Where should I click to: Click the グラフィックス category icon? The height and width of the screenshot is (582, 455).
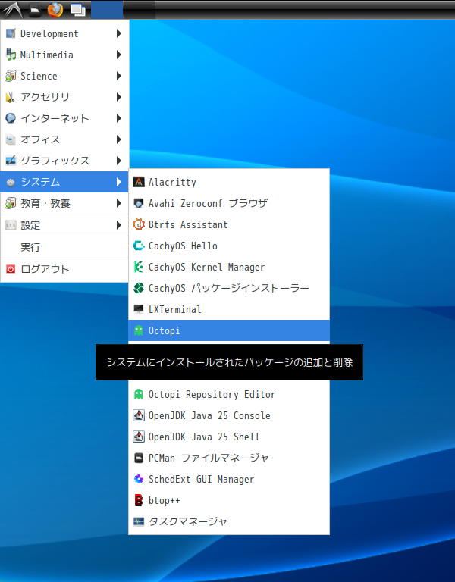[11, 161]
